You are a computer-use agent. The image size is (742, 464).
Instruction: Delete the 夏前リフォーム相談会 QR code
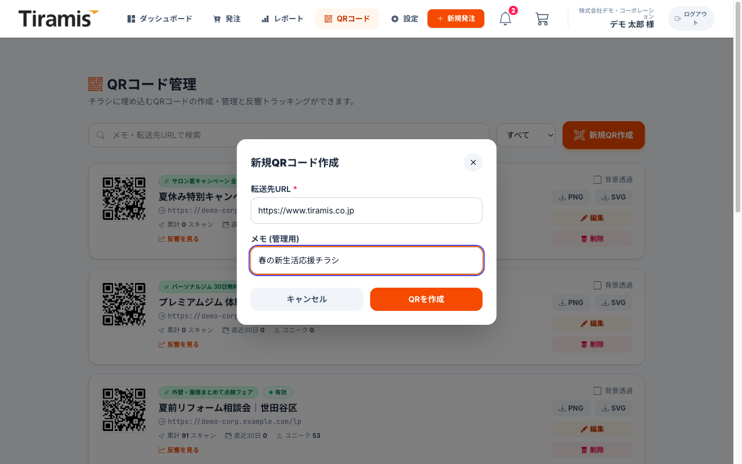click(x=592, y=450)
